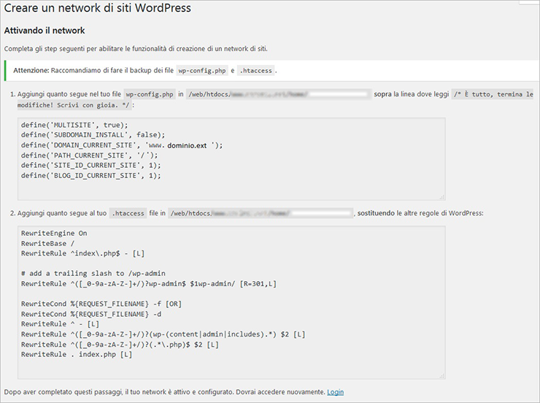Click the 'Completa gli step seguenti' intro sentence
The image size is (540, 403).
[x=136, y=49]
